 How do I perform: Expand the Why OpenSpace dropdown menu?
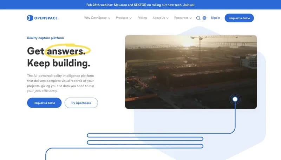coord(97,18)
